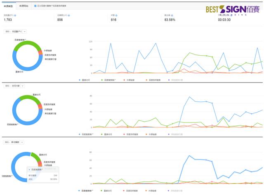This screenshot has width=264, height=195.
Task: Click help icon next to IP数
Action: [116, 15]
